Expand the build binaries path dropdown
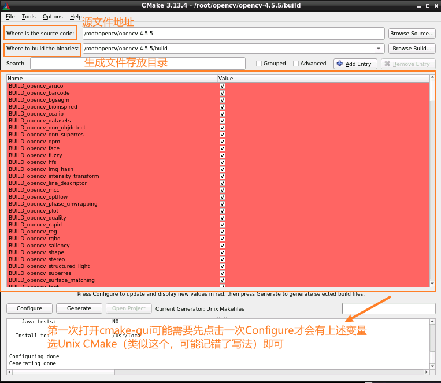Viewport: 441px width, 383px height. 379,49
